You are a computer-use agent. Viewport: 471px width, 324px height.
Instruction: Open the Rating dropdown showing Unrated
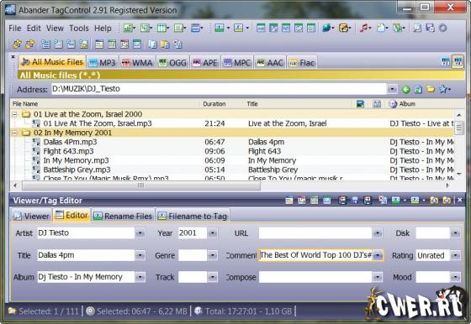click(455, 255)
